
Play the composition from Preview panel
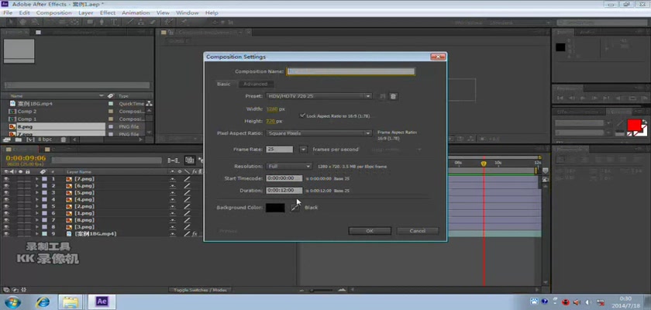click(583, 98)
